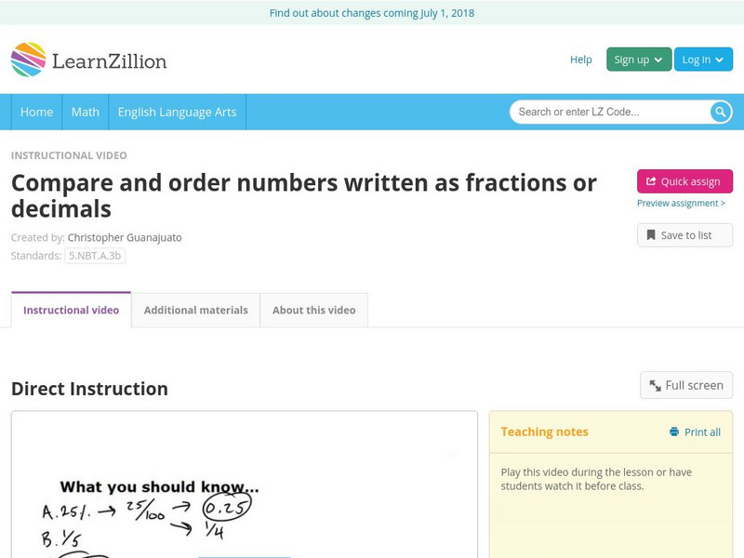Viewport: 744px width, 558px height.
Task: Open the About this video tab
Action: (313, 310)
